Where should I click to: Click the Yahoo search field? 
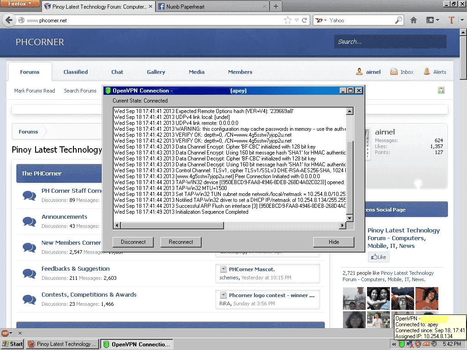click(360, 20)
